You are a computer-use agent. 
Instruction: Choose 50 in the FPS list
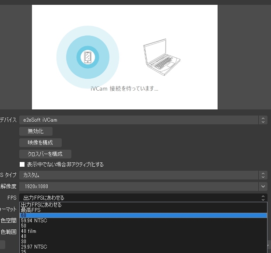point(143,226)
